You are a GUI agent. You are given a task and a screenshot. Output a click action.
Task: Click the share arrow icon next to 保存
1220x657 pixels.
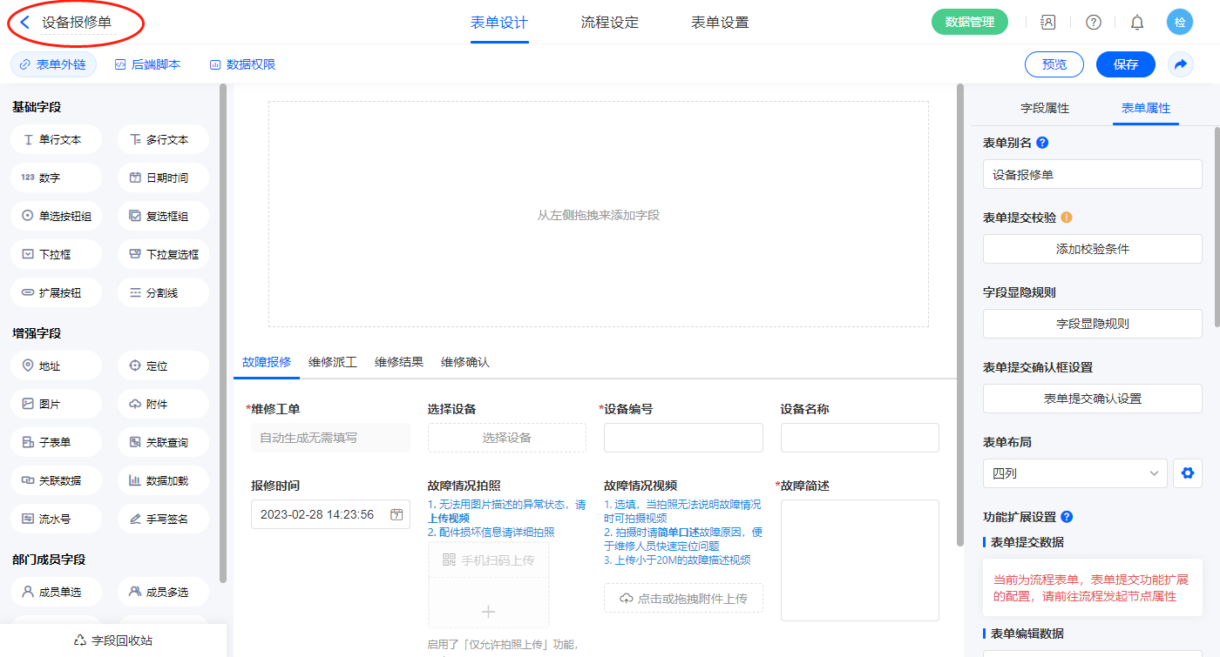(1181, 64)
